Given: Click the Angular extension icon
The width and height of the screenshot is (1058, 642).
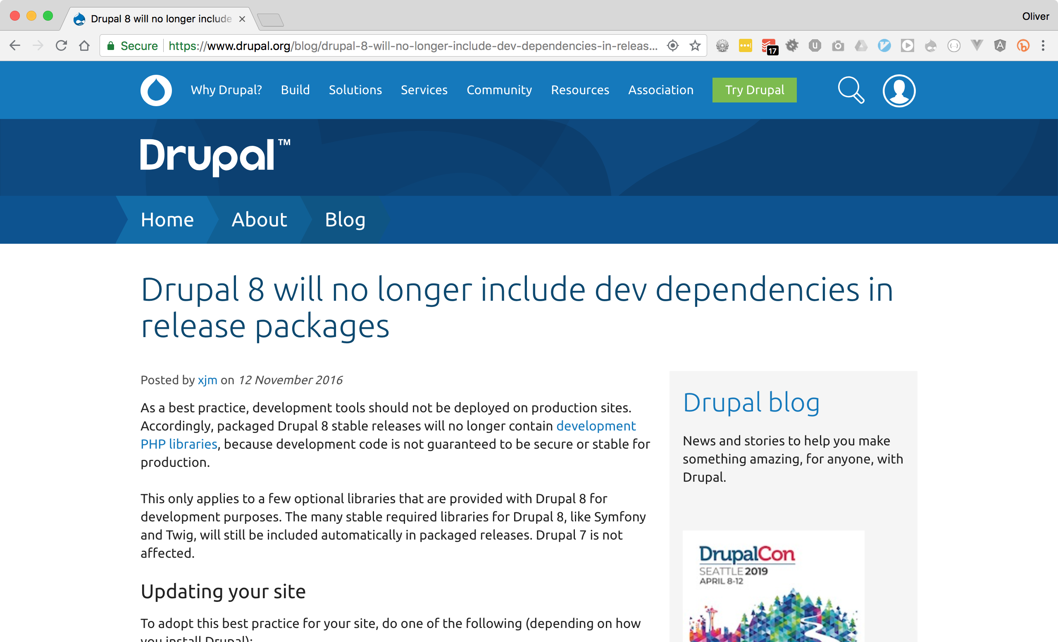Looking at the screenshot, I should point(1000,45).
